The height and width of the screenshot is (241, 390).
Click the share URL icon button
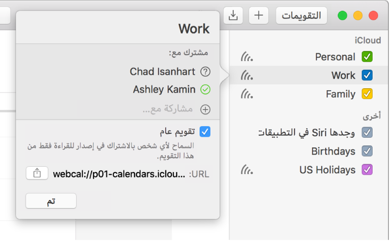pyautogui.click(x=37, y=173)
